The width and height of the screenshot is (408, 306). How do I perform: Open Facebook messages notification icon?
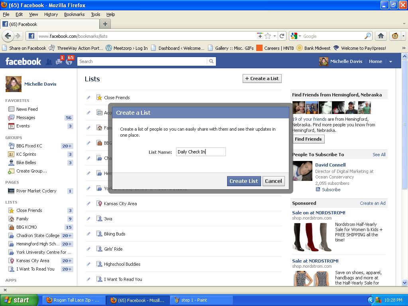(59, 62)
